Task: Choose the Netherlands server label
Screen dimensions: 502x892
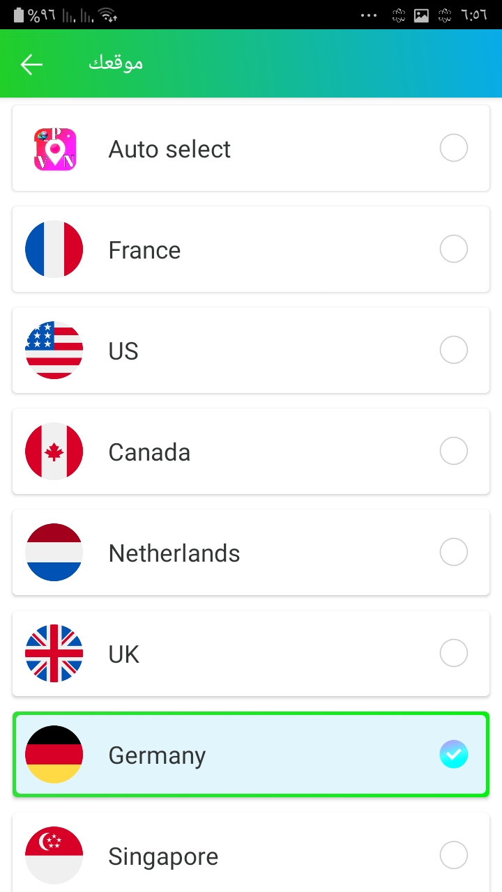Action: (x=174, y=553)
